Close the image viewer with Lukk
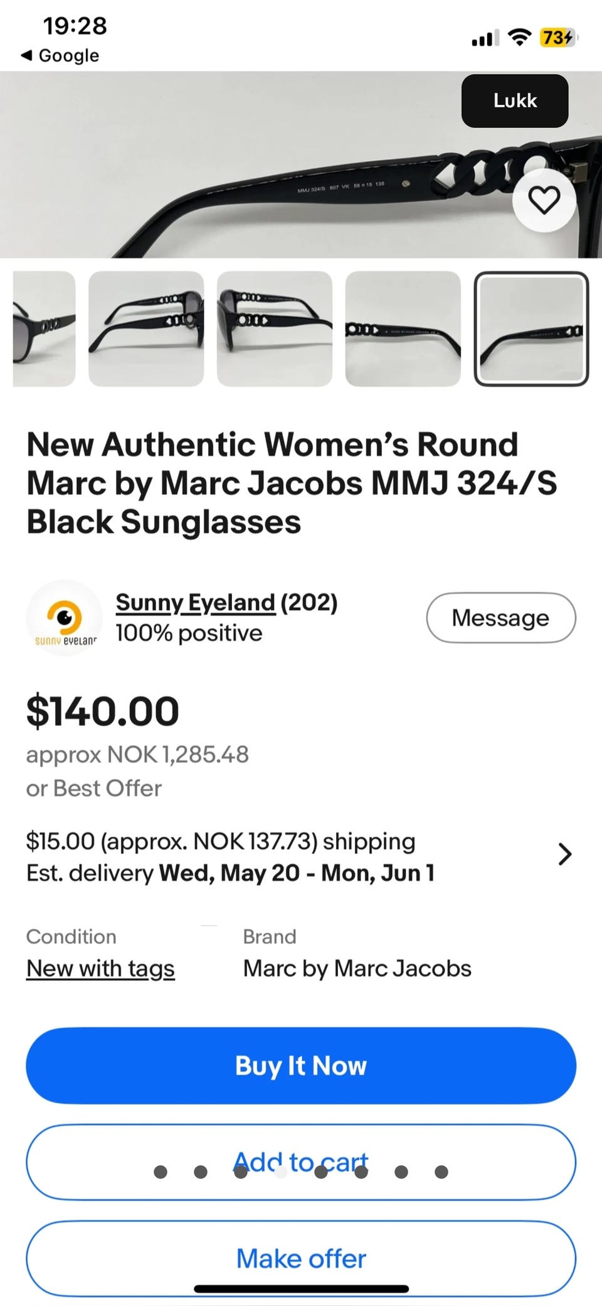This screenshot has width=602, height=1306. pyautogui.click(x=515, y=100)
